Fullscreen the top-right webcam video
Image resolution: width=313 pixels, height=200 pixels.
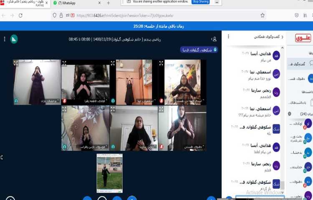pos(161,63)
